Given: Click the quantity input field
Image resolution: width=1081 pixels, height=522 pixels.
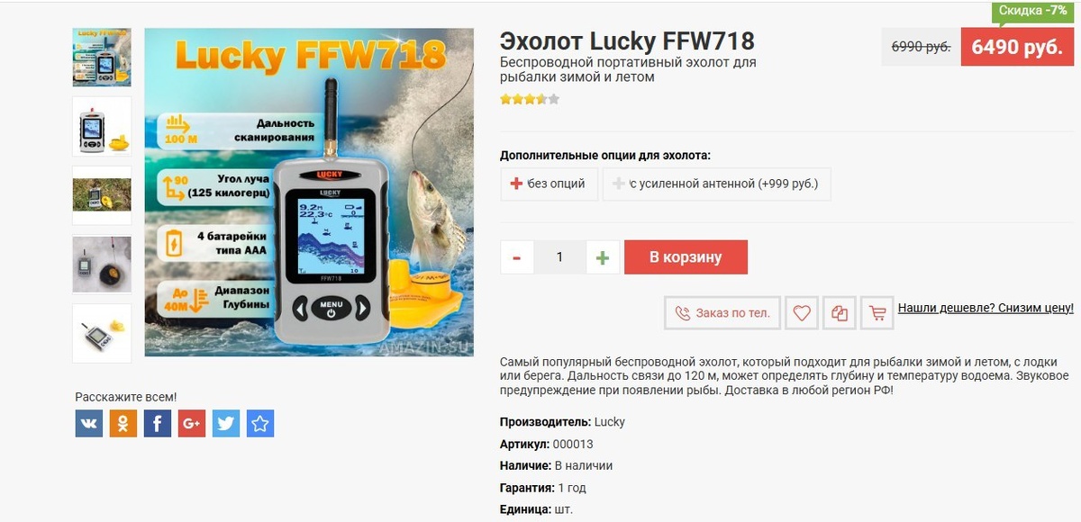Looking at the screenshot, I should coord(559,257).
